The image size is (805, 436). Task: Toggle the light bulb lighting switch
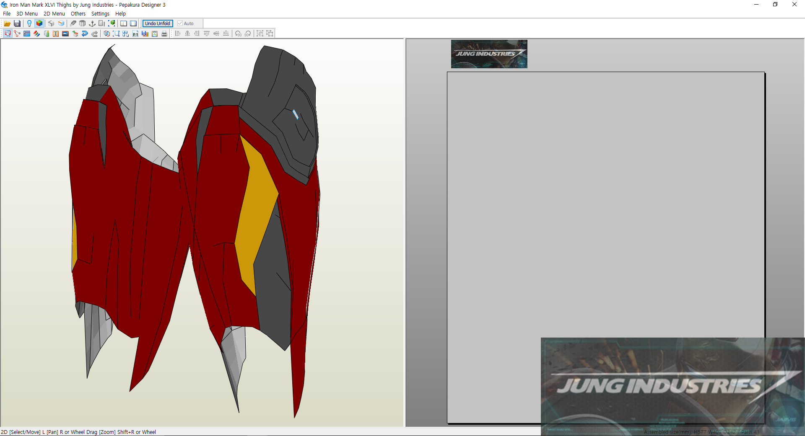click(x=29, y=23)
